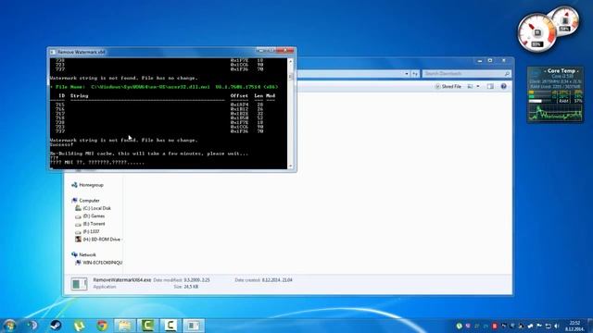Click the console window scroll up arrow
Image resolution: width=593 pixels, height=333 pixels.
(291, 61)
